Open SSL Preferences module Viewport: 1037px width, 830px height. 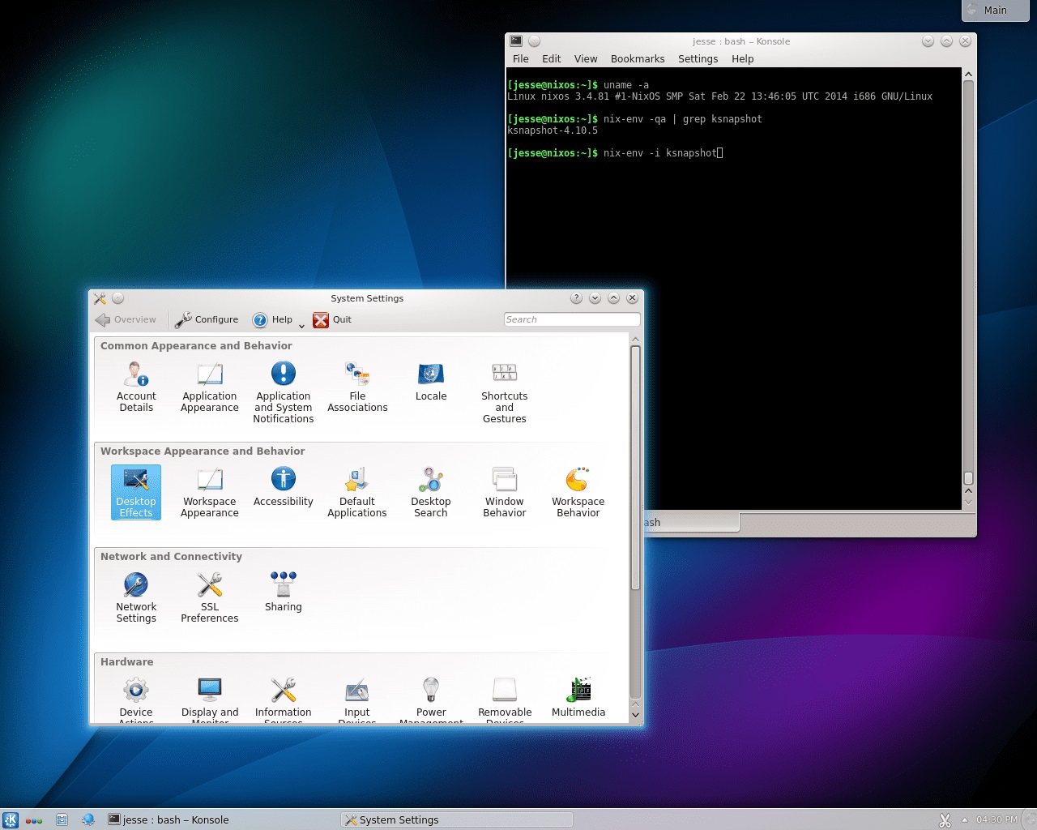coord(210,597)
